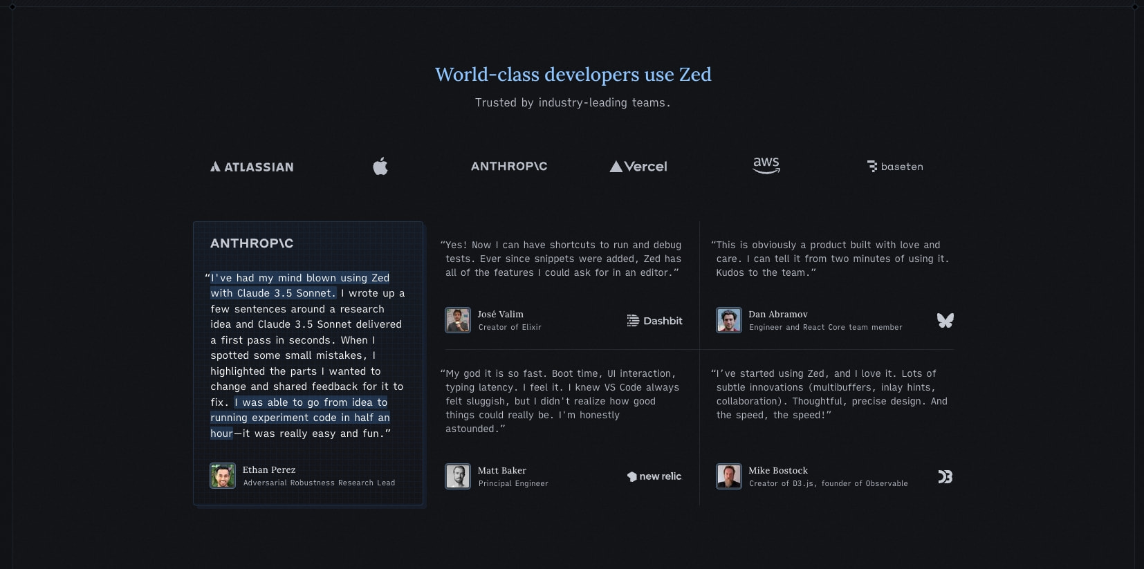1144x569 pixels.
Task: Click José Valim's quote about shortcuts and snippets
Action: 561,259
